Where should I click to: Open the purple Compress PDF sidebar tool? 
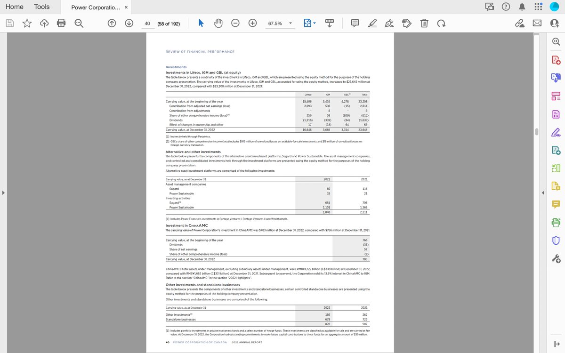coord(556,114)
